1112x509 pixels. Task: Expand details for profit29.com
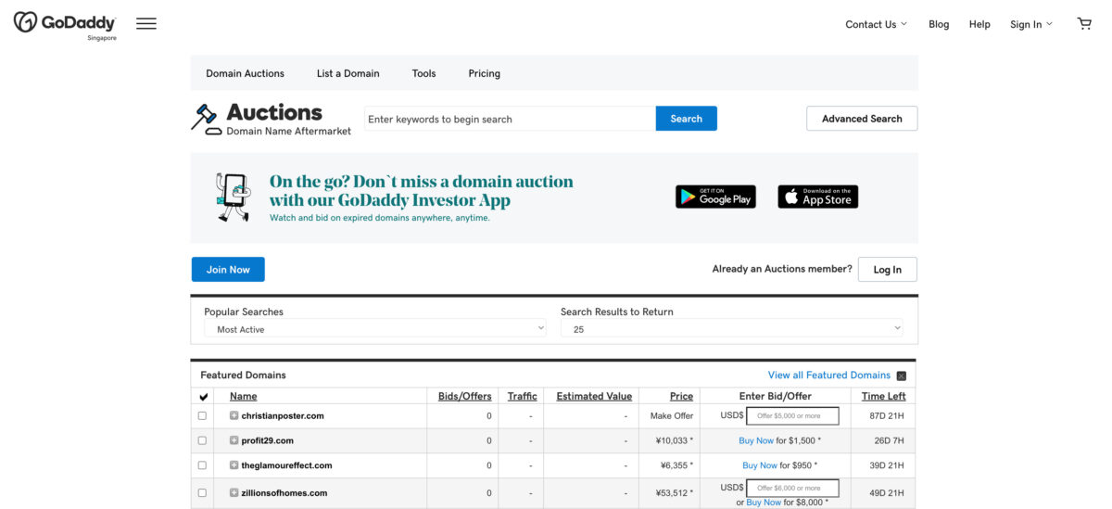[x=234, y=440]
